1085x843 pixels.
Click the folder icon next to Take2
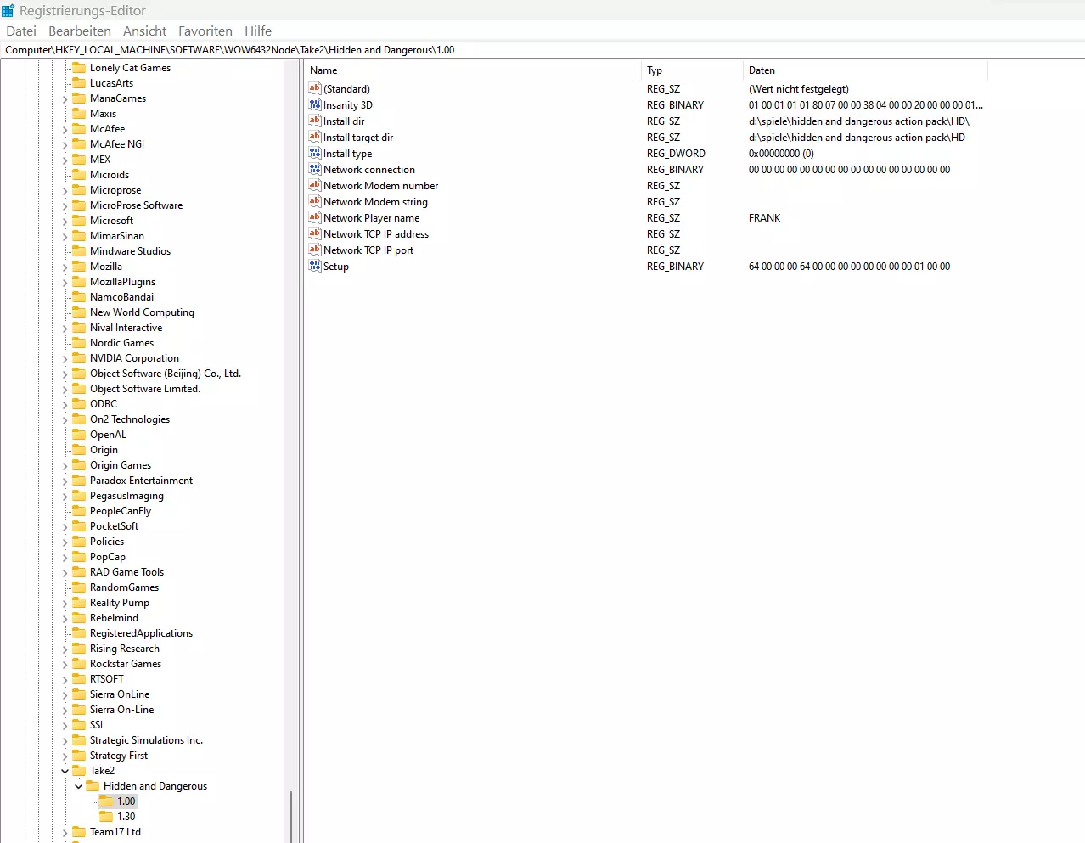pyautogui.click(x=80, y=770)
